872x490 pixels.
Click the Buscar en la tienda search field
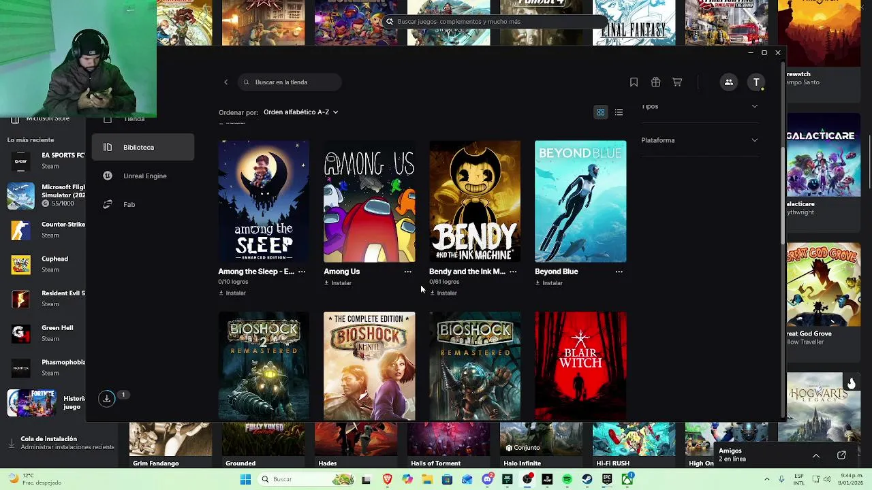[290, 82]
